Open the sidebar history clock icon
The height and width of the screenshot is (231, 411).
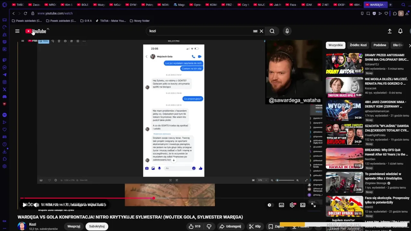4,144
